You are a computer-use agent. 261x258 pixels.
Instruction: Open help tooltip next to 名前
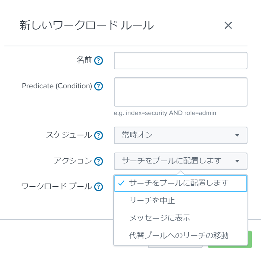point(99,61)
